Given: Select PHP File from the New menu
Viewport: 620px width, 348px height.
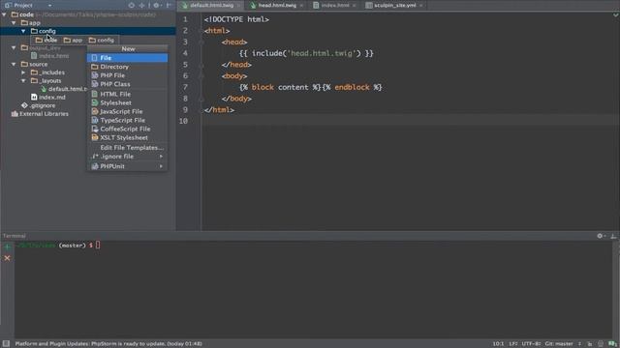Looking at the screenshot, I should [127, 75].
